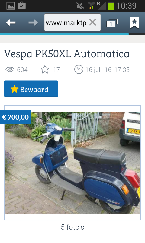Open the bookmarks star icon
Screen dimensions: 145x243
(134, 22)
